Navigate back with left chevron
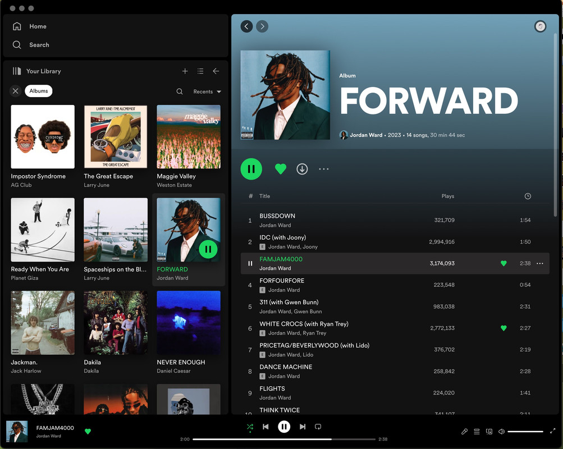Image resolution: width=563 pixels, height=449 pixels. (246, 26)
